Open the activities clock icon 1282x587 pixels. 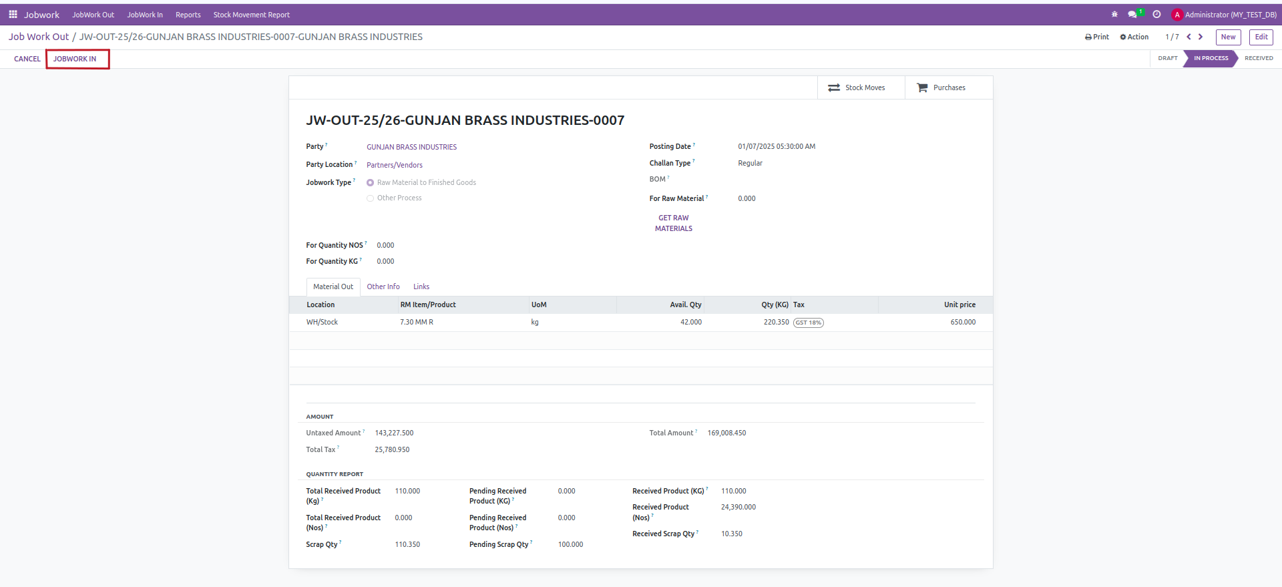point(1156,14)
